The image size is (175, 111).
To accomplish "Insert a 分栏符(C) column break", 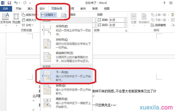I will click(x=66, y=44).
